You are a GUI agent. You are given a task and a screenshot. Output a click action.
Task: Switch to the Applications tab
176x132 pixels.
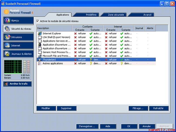[63, 15]
